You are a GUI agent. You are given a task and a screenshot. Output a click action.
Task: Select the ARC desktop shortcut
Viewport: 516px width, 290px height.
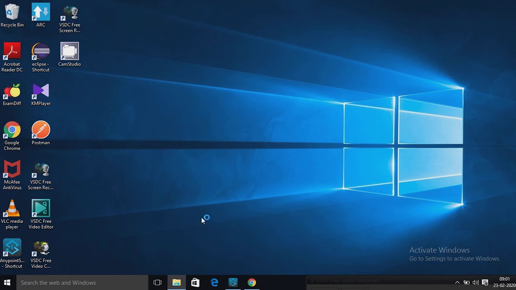pos(41,15)
